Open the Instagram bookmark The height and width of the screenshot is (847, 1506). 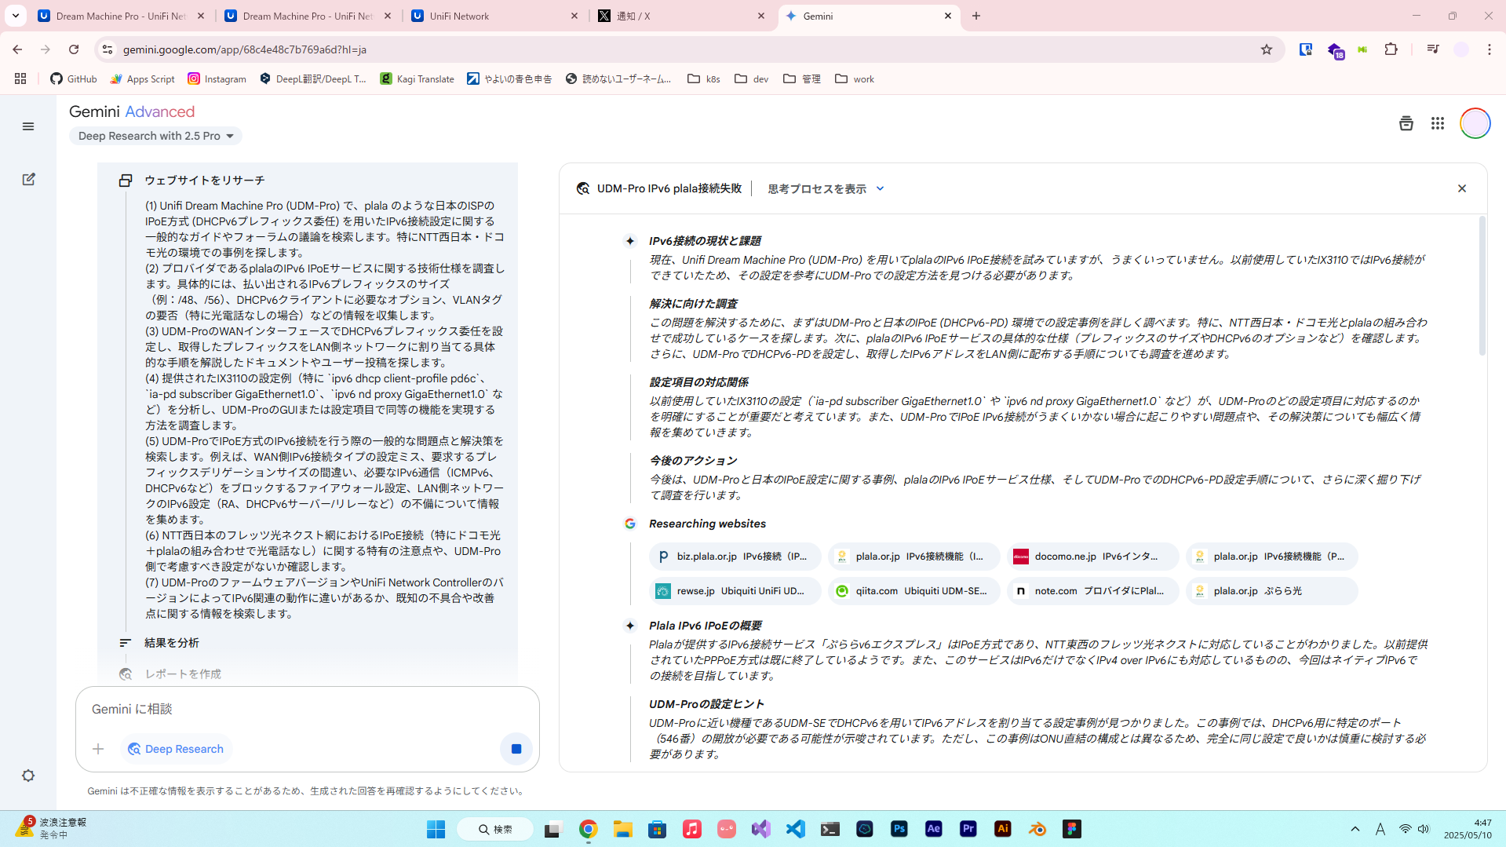click(x=217, y=78)
